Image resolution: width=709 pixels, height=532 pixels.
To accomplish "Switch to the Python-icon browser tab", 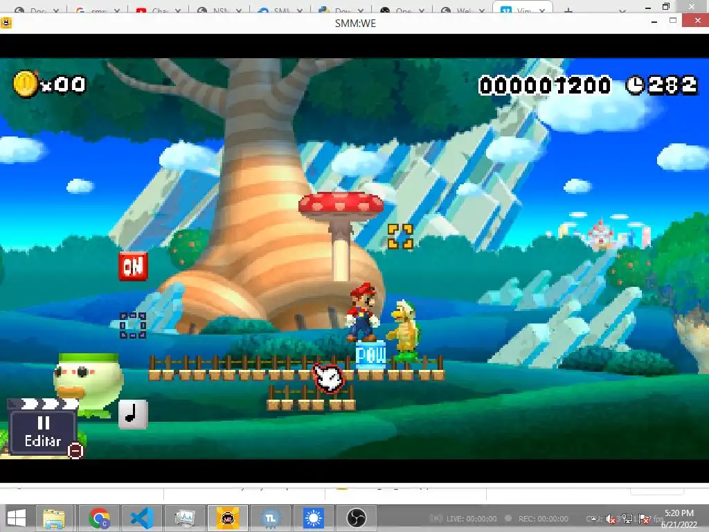I will click(x=341, y=9).
